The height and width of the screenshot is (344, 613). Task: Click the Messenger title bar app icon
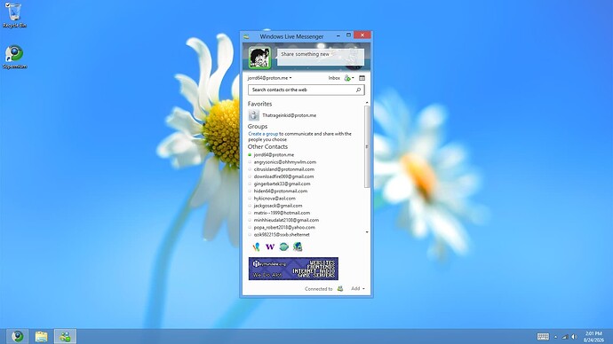click(x=246, y=36)
